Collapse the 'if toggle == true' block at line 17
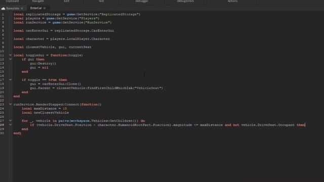The height and width of the screenshot is (182, 324). click(10, 80)
